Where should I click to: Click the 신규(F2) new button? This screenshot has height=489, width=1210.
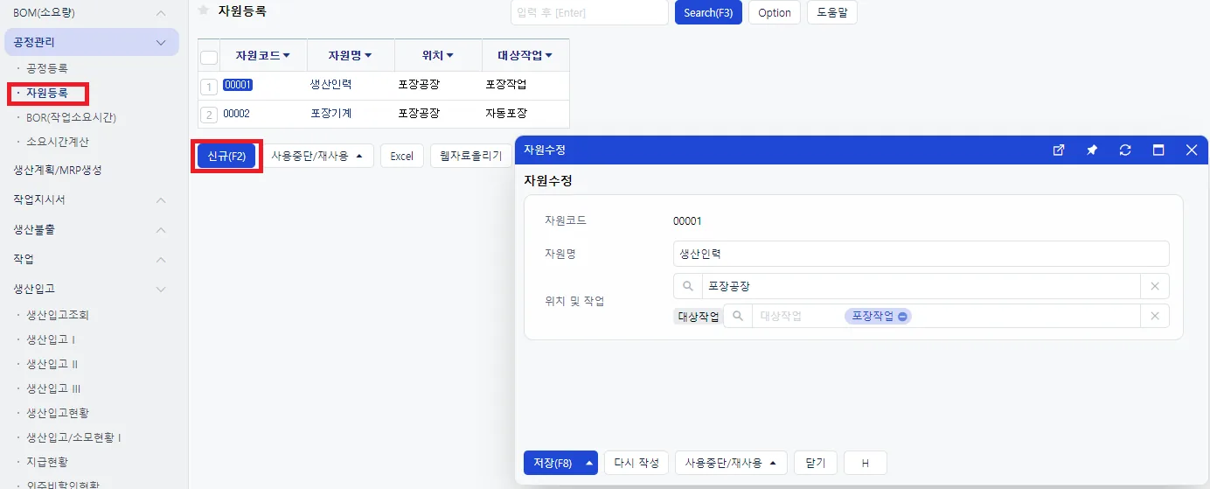226,157
